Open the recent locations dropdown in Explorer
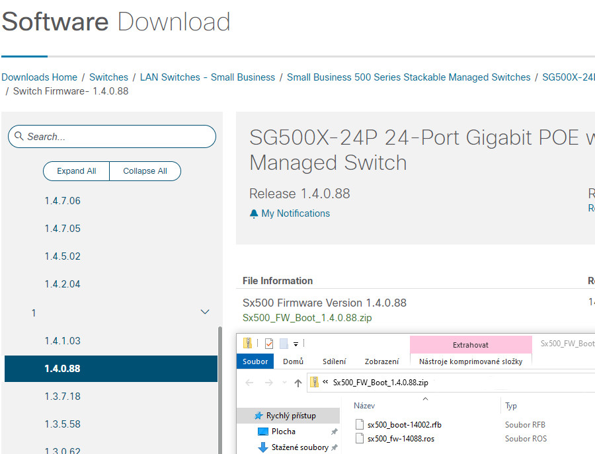Viewport: 595px width, 454px height. coord(284,383)
